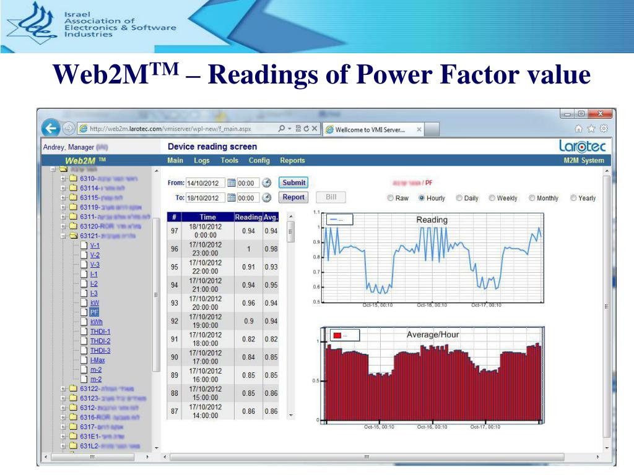The height and width of the screenshot is (475, 634).
Task: Expand the 63115 tree folder
Action: (63, 197)
